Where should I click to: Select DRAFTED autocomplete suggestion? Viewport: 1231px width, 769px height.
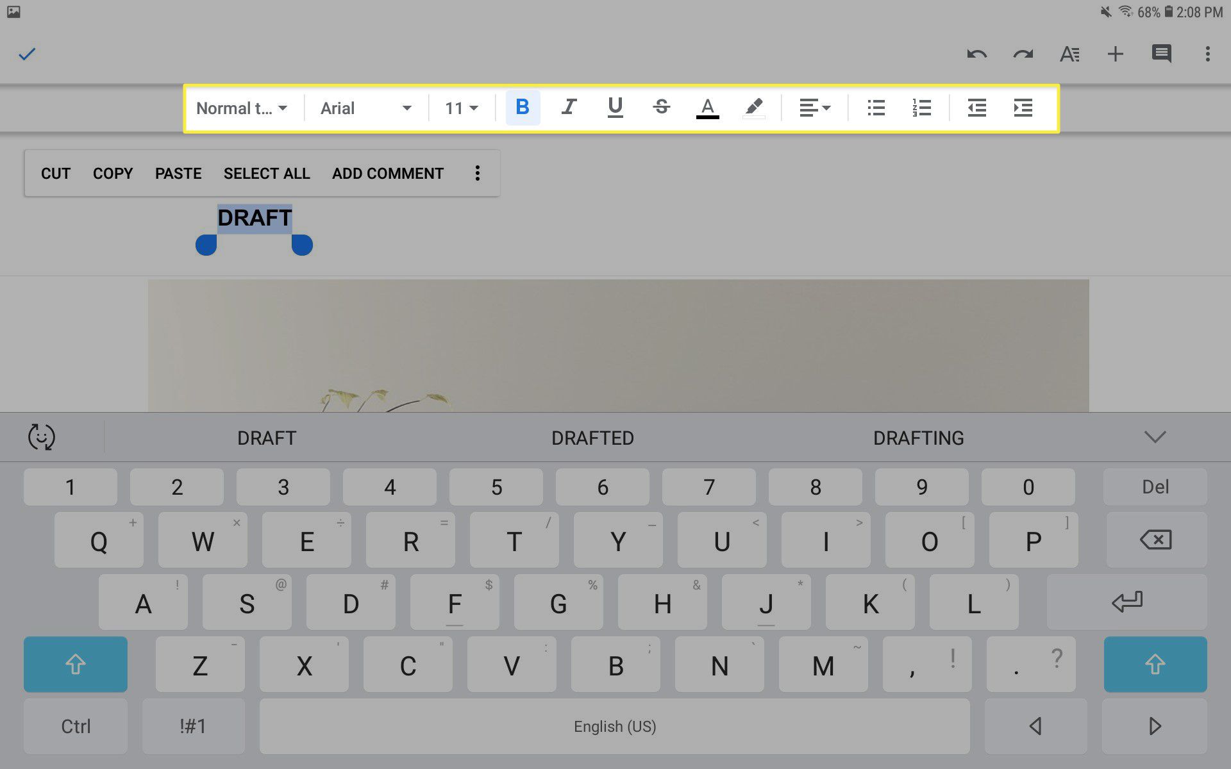click(x=592, y=436)
